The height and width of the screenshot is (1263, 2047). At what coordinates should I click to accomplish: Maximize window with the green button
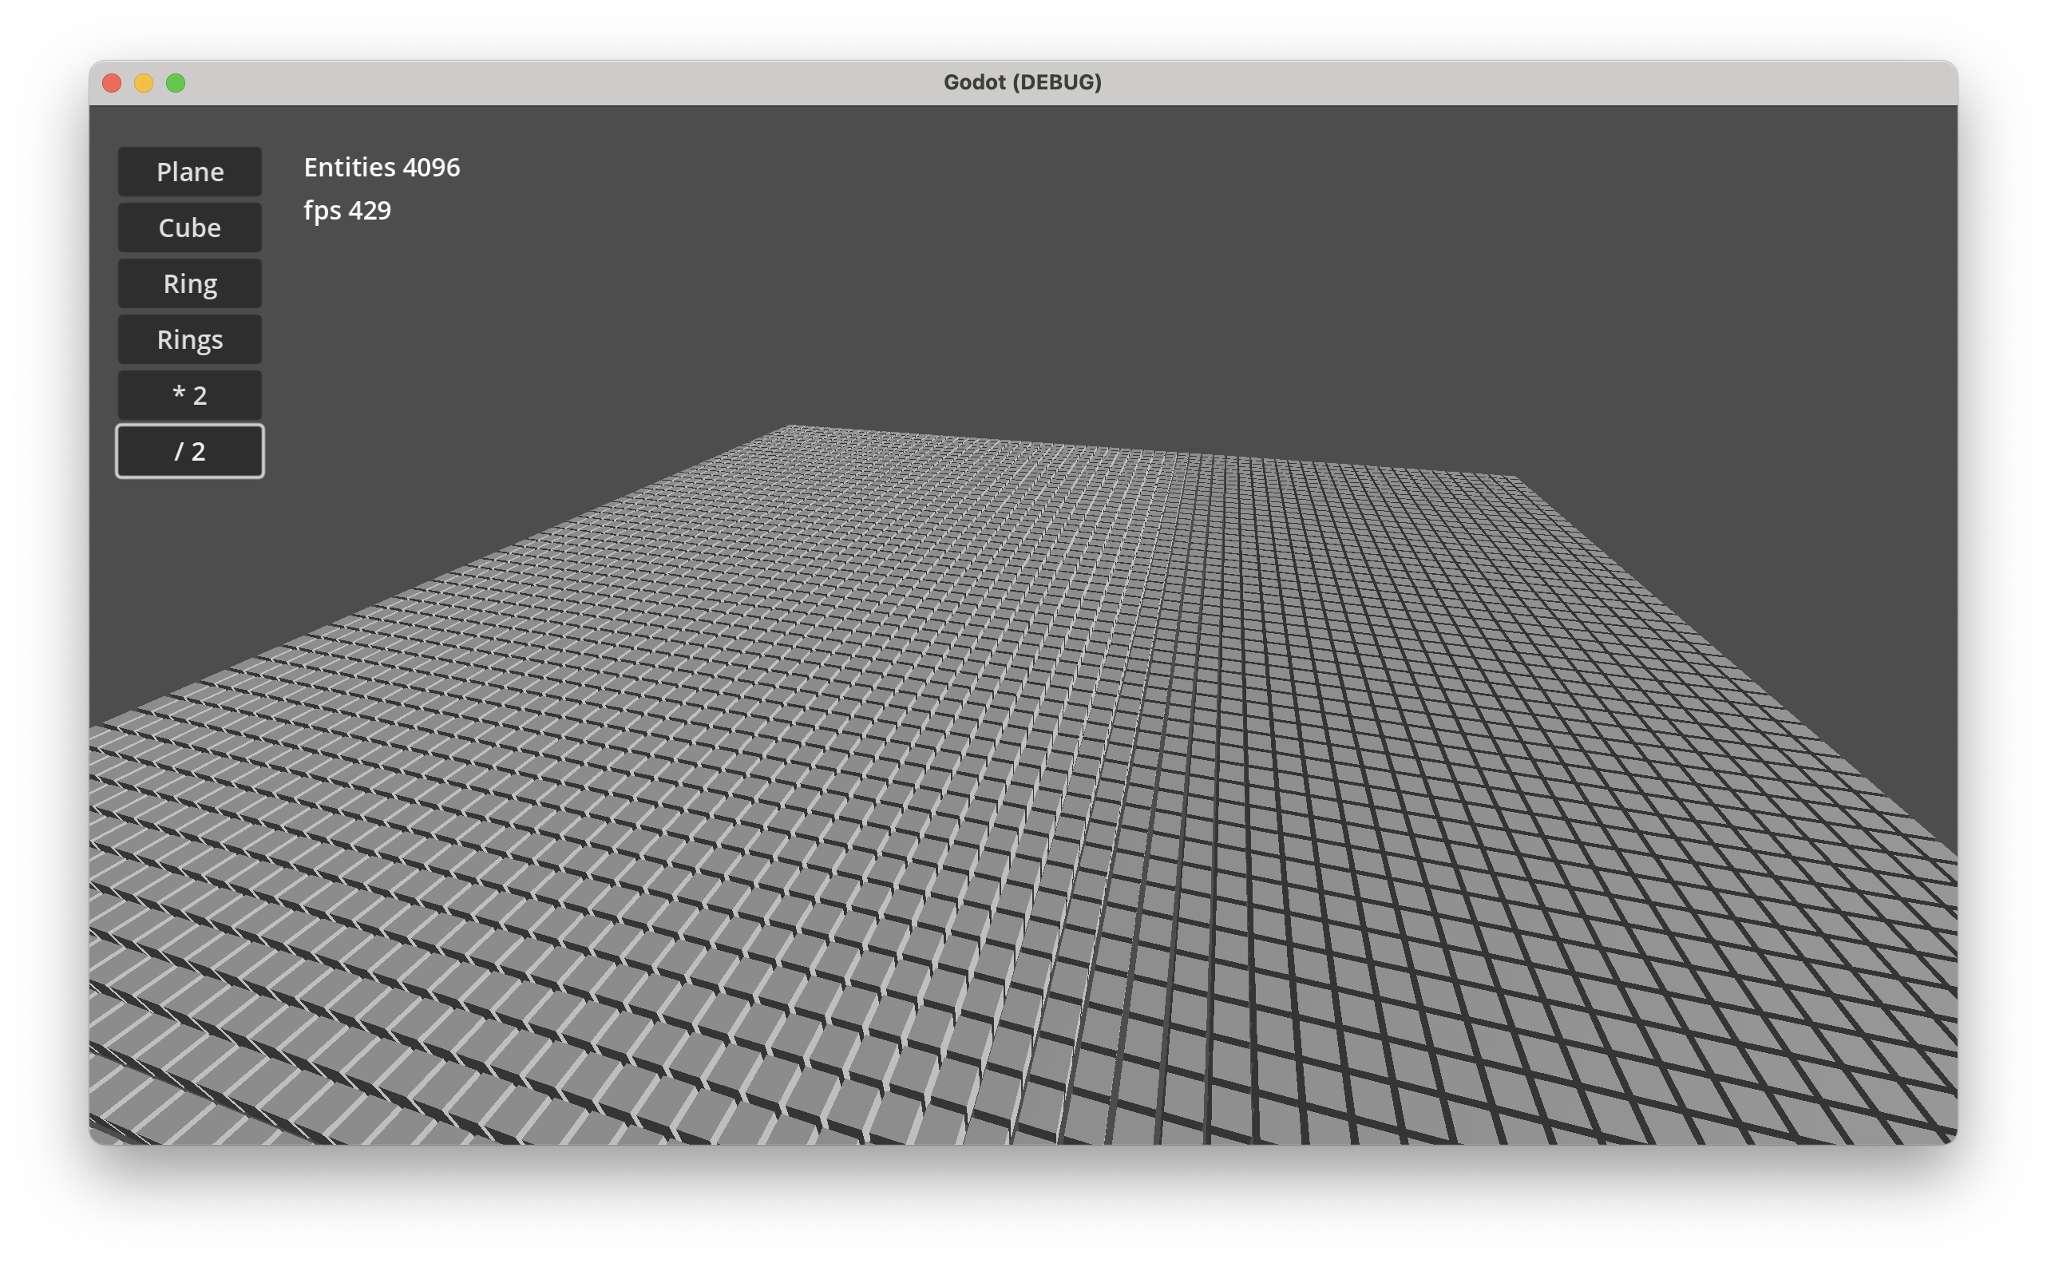(x=176, y=83)
